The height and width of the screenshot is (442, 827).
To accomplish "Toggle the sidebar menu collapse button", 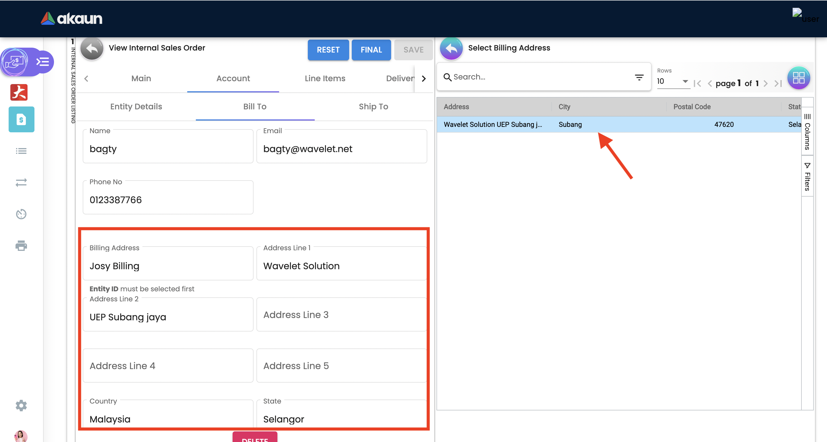I will (x=43, y=62).
